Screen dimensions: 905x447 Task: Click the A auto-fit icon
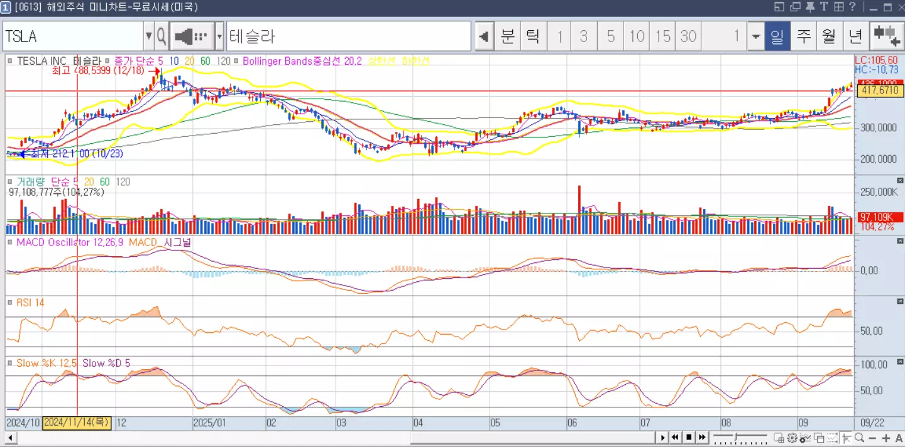[x=899, y=438]
